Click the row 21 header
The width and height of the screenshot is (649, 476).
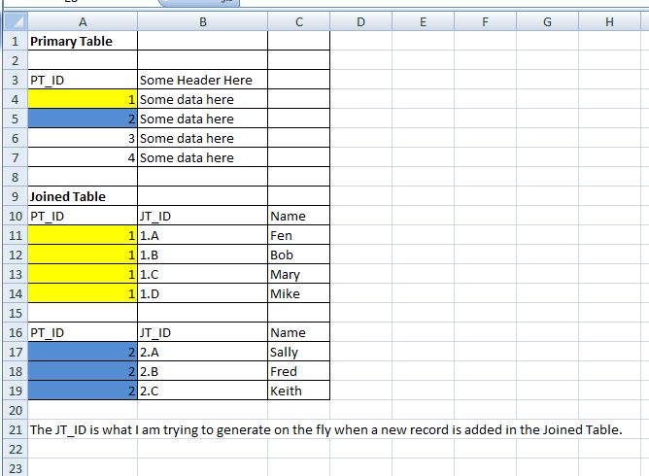(x=14, y=429)
